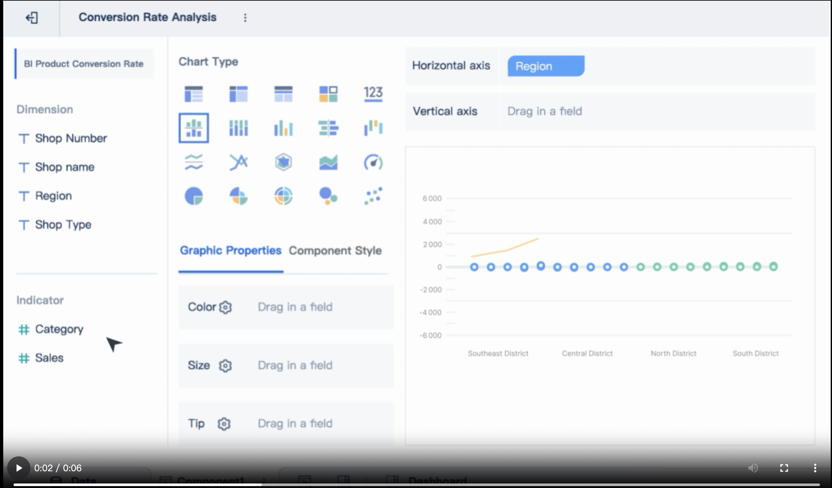Select the Sales indicator field
This screenshot has width=832, height=488.
(x=41, y=358)
